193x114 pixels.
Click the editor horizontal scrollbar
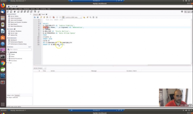coord(91,65)
